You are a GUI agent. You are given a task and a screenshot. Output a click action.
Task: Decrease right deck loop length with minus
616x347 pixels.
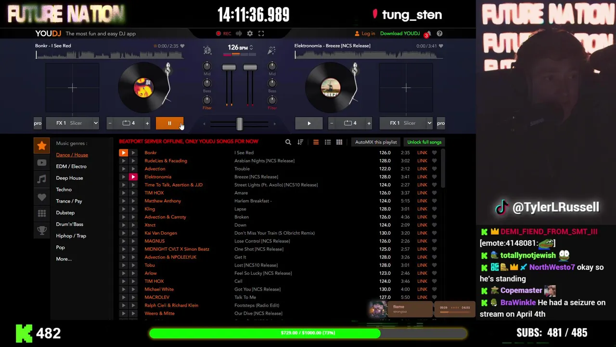click(x=332, y=123)
